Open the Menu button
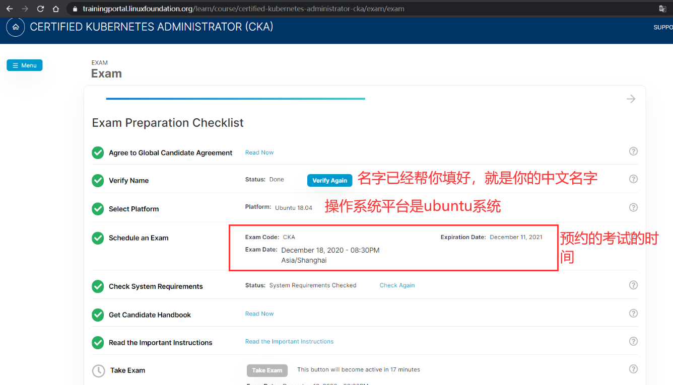 click(25, 65)
